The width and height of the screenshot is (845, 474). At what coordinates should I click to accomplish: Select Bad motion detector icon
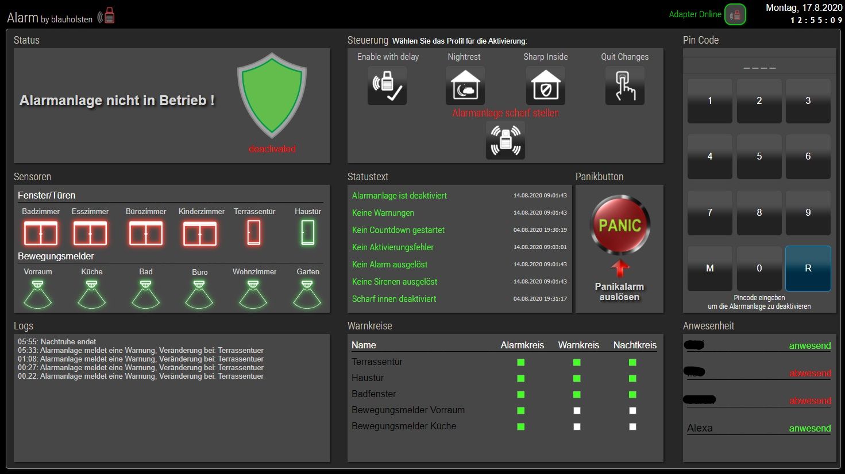click(145, 294)
